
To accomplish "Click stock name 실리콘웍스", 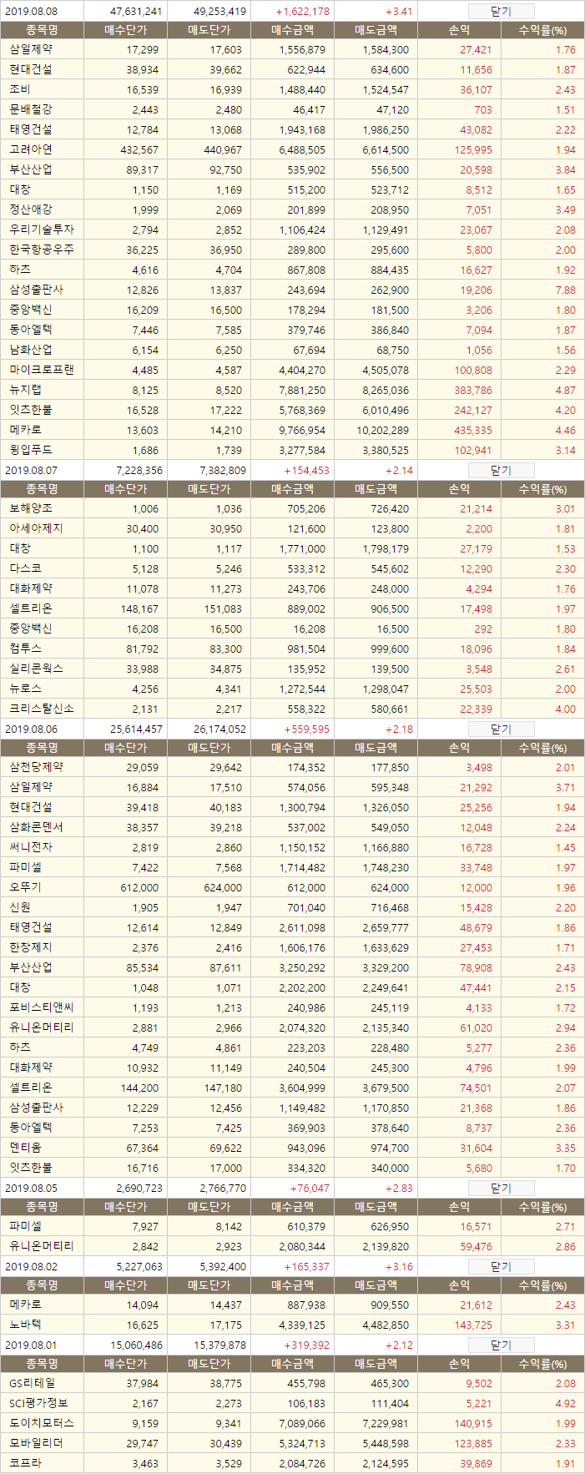I will click(x=36, y=669).
